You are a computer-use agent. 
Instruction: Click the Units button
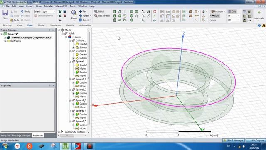click(213, 20)
